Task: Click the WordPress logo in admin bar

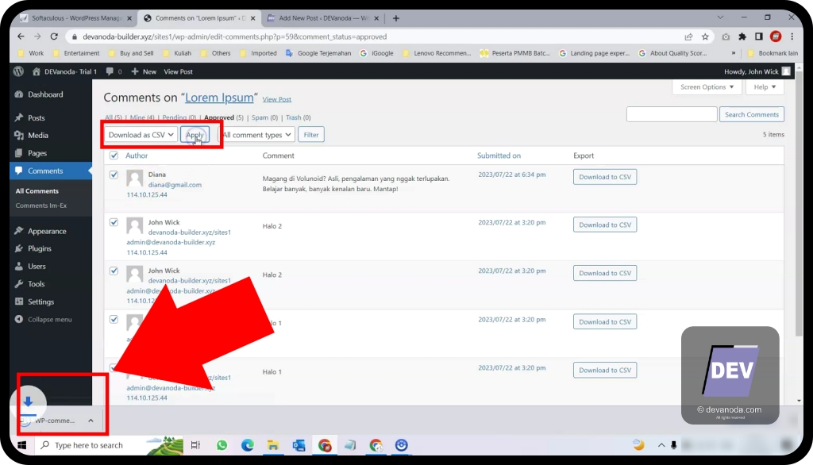Action: (19, 71)
